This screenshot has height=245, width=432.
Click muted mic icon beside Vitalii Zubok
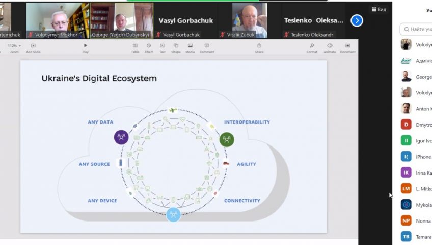222,35
